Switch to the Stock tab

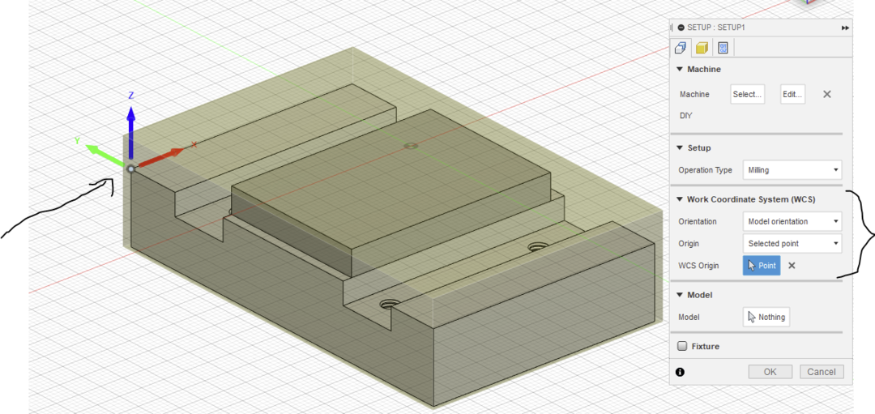(702, 48)
